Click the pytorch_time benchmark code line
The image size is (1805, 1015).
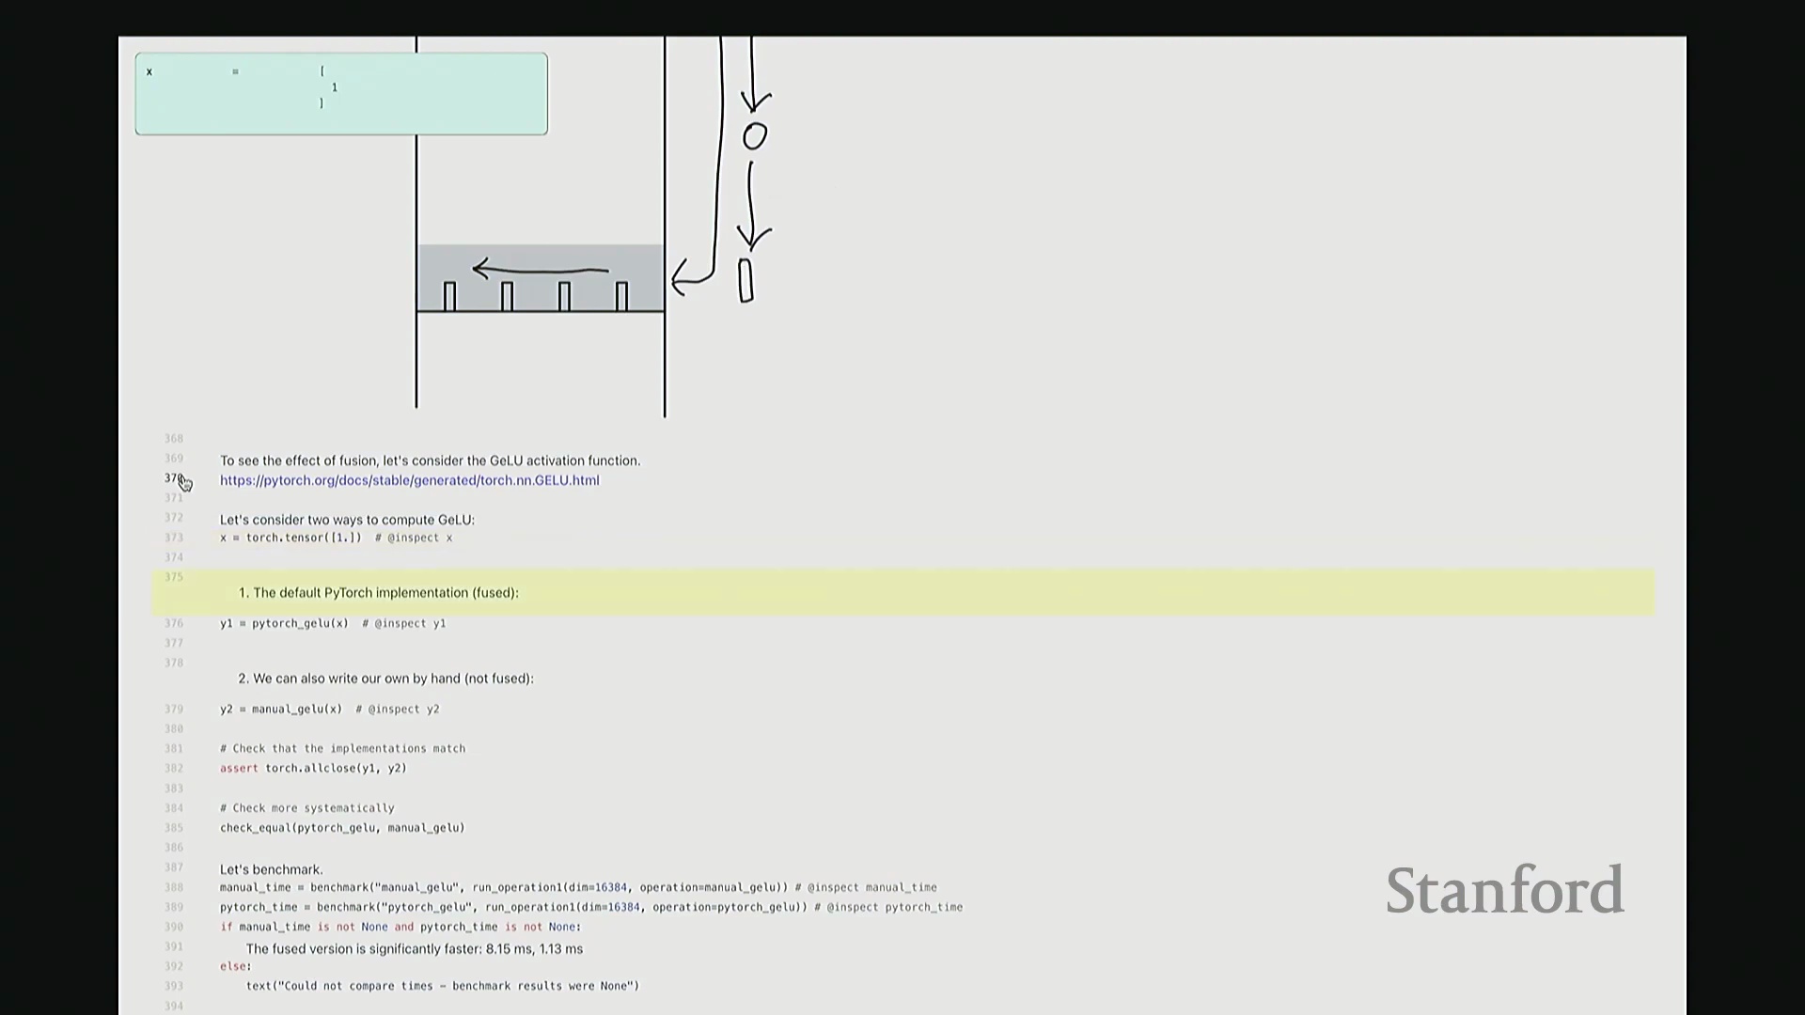[590, 907]
